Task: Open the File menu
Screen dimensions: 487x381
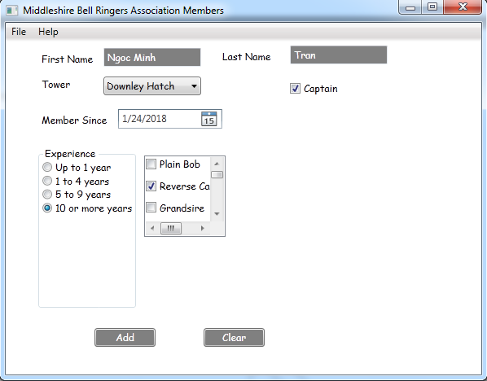Action: click(19, 32)
